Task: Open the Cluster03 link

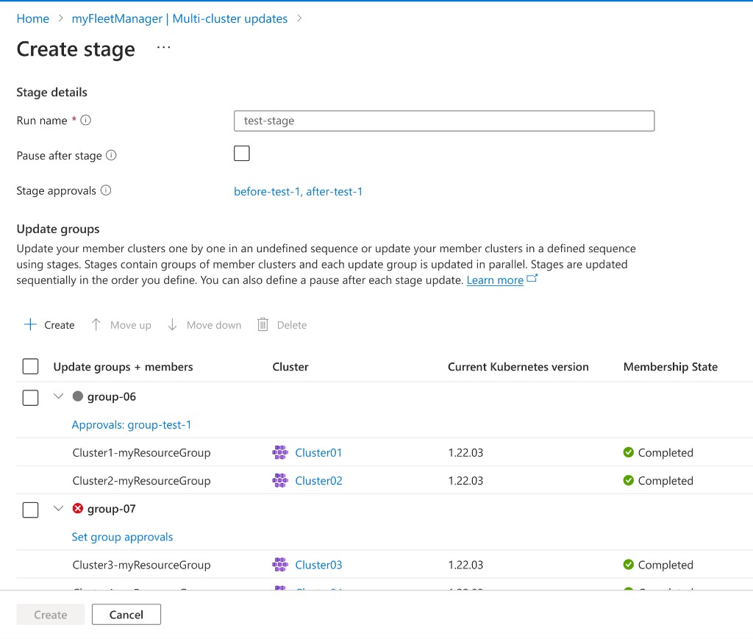Action: [318, 565]
